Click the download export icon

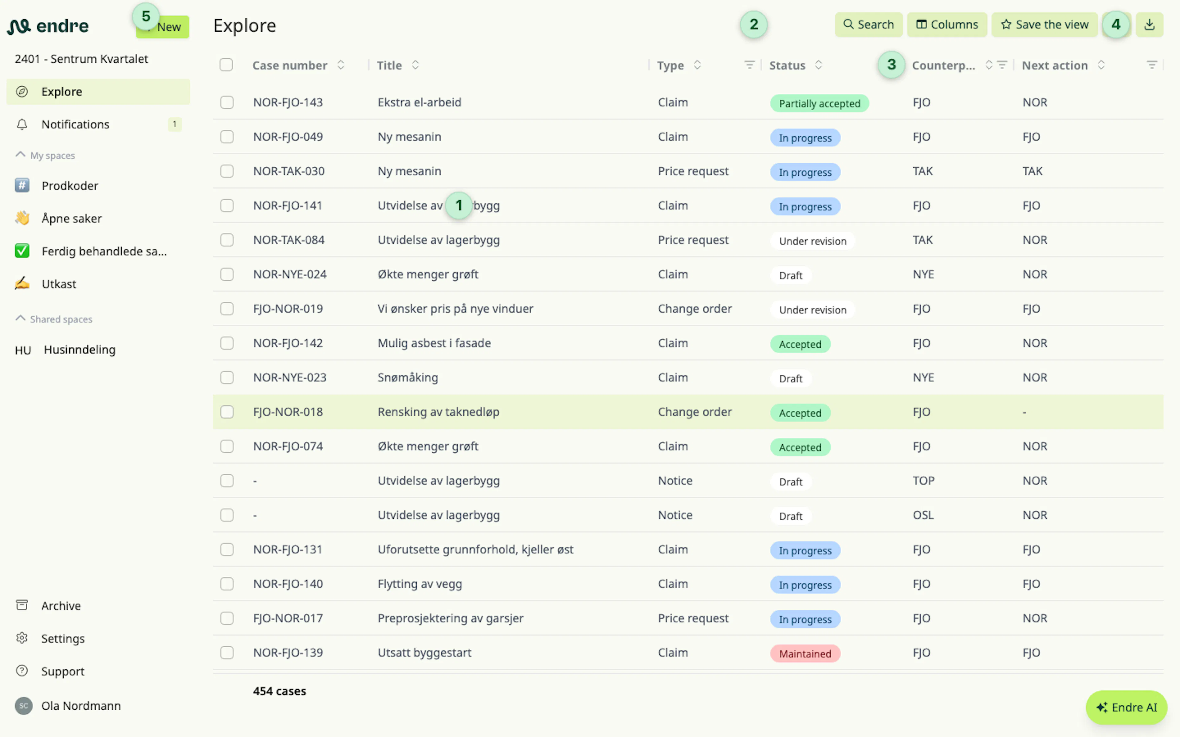pyautogui.click(x=1149, y=24)
